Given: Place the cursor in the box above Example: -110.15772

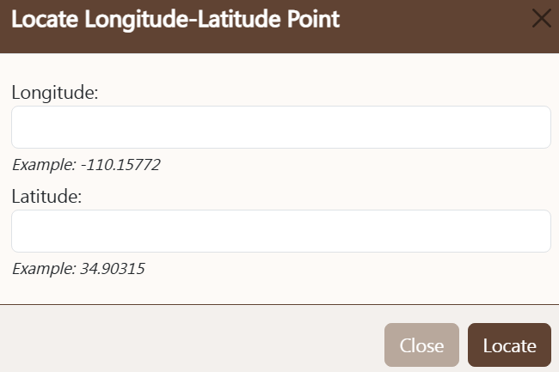Looking at the screenshot, I should point(281,127).
